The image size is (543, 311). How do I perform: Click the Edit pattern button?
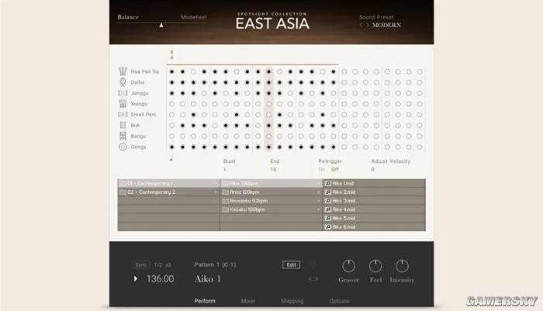pos(291,264)
